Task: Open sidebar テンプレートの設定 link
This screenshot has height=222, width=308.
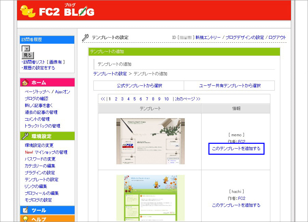Action: [x=41, y=180]
